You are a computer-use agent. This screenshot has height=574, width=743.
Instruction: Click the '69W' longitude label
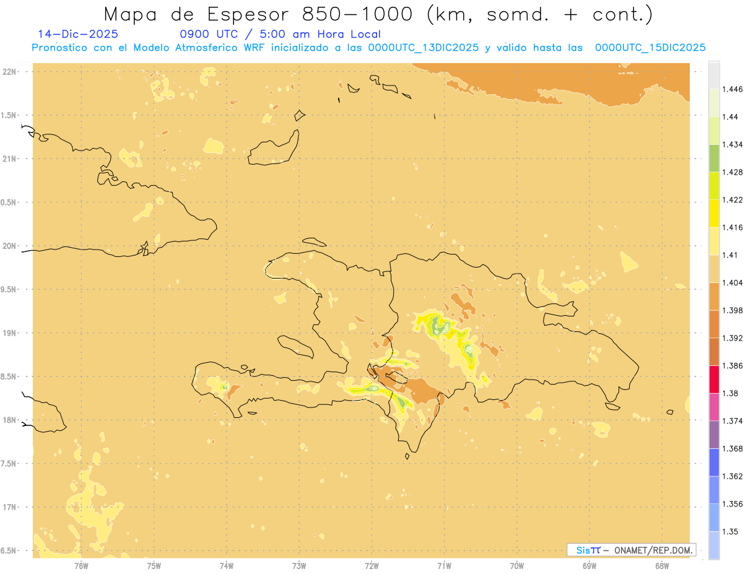point(589,566)
